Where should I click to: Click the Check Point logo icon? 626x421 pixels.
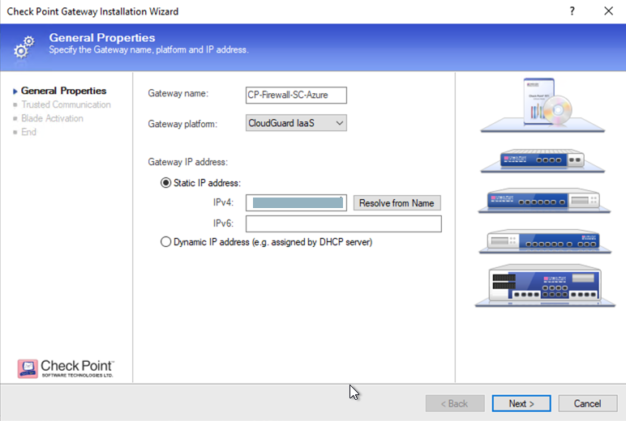coord(28,369)
